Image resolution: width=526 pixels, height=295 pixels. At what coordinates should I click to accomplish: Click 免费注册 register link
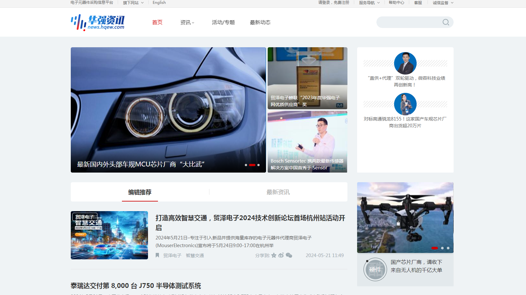point(341,3)
